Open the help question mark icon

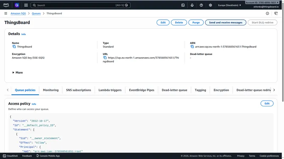tap(201, 5)
